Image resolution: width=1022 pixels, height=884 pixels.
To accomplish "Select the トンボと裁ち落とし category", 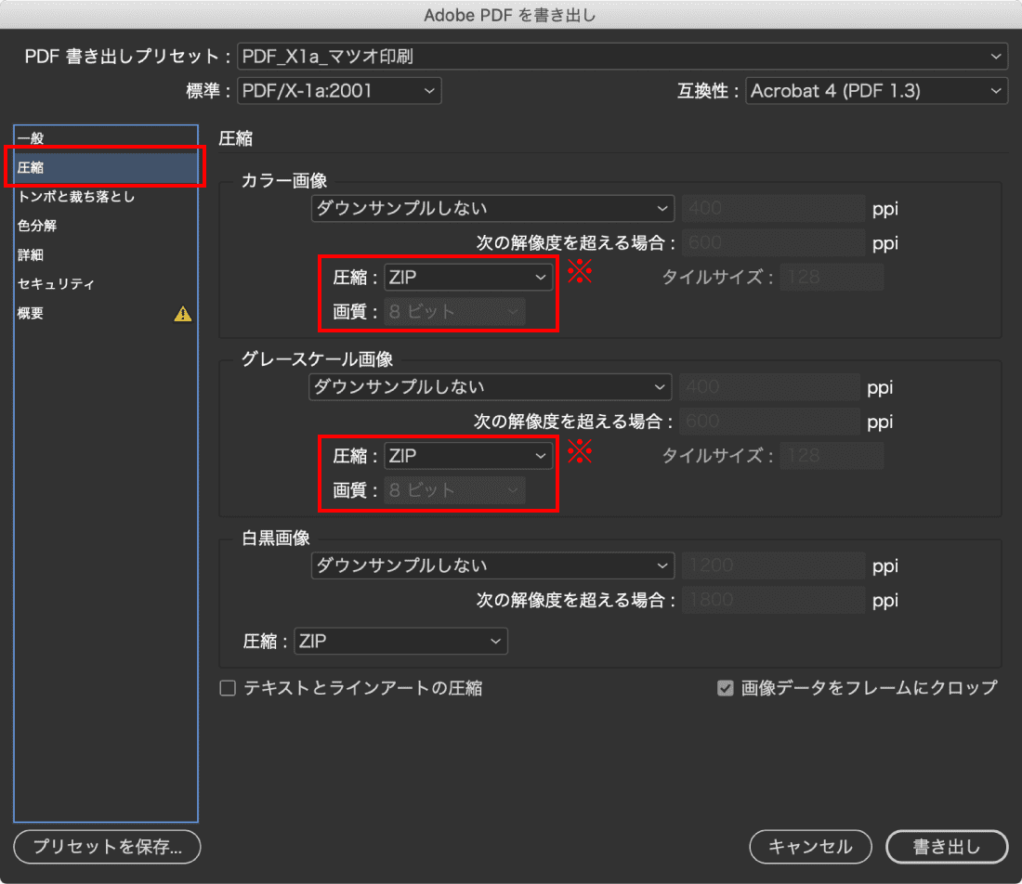I will click(106, 197).
